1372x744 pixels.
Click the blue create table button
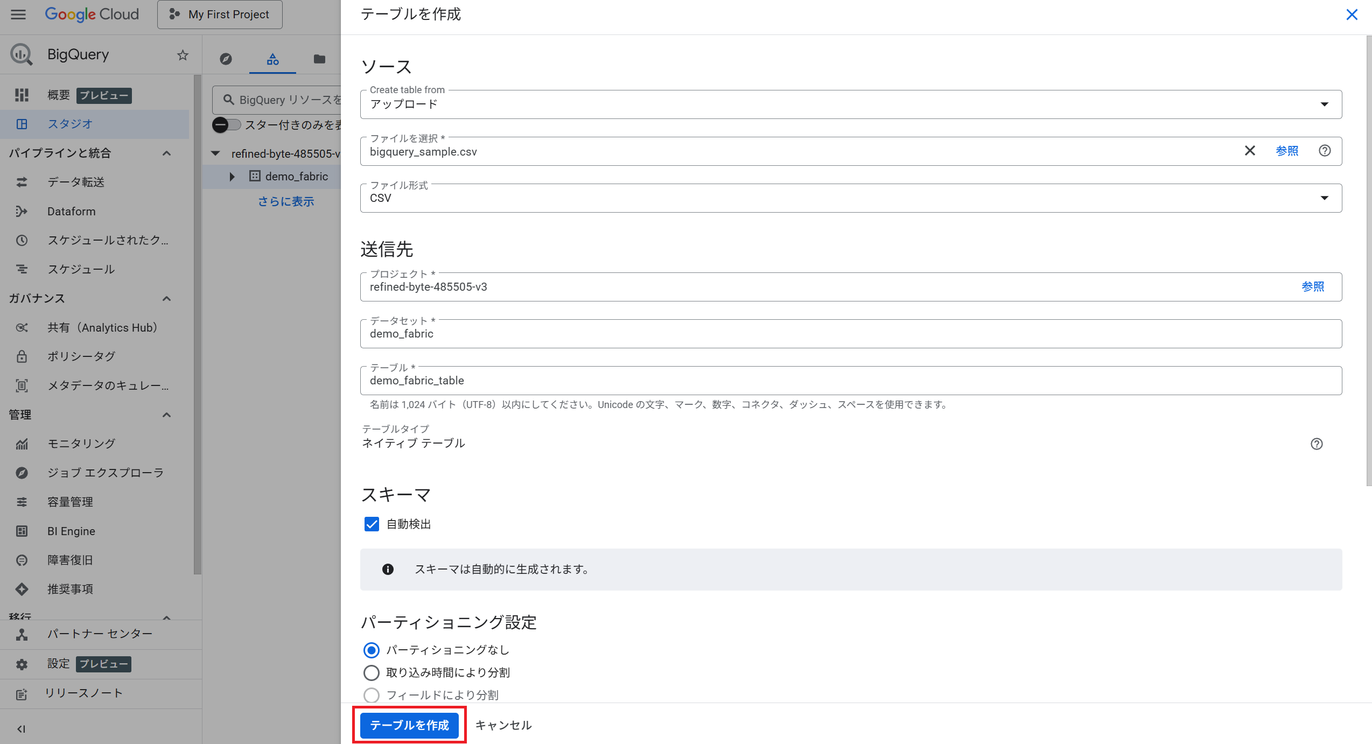pos(409,725)
